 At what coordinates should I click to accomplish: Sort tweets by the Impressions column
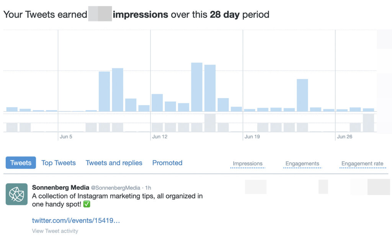[247, 163]
